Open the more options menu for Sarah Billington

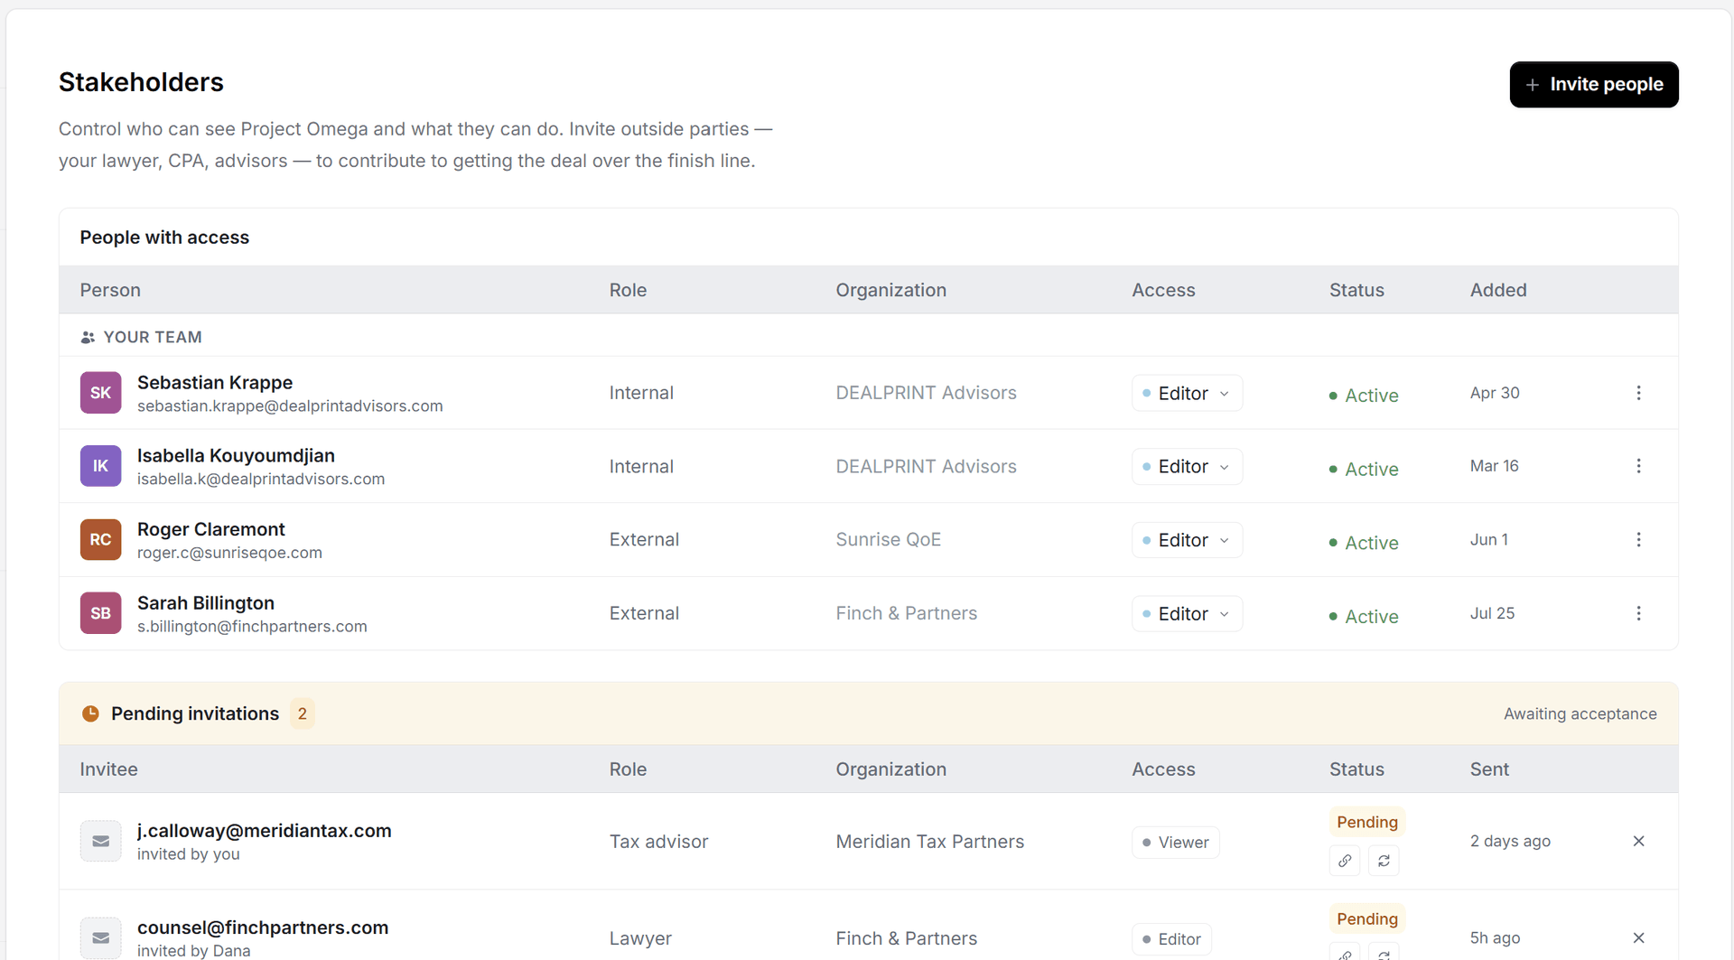(x=1638, y=613)
